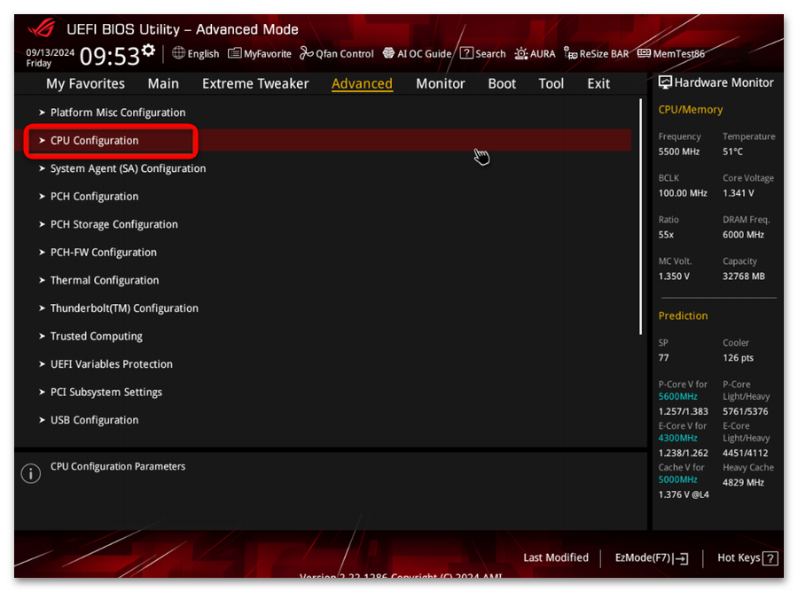798x592 pixels.
Task: Click the 4300MHz E-Core text
Action: (677, 439)
